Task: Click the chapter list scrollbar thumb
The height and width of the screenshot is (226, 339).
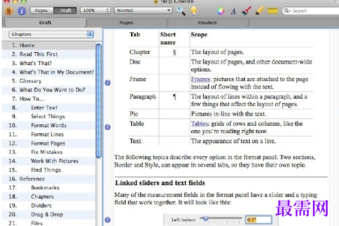Action: click(99, 101)
